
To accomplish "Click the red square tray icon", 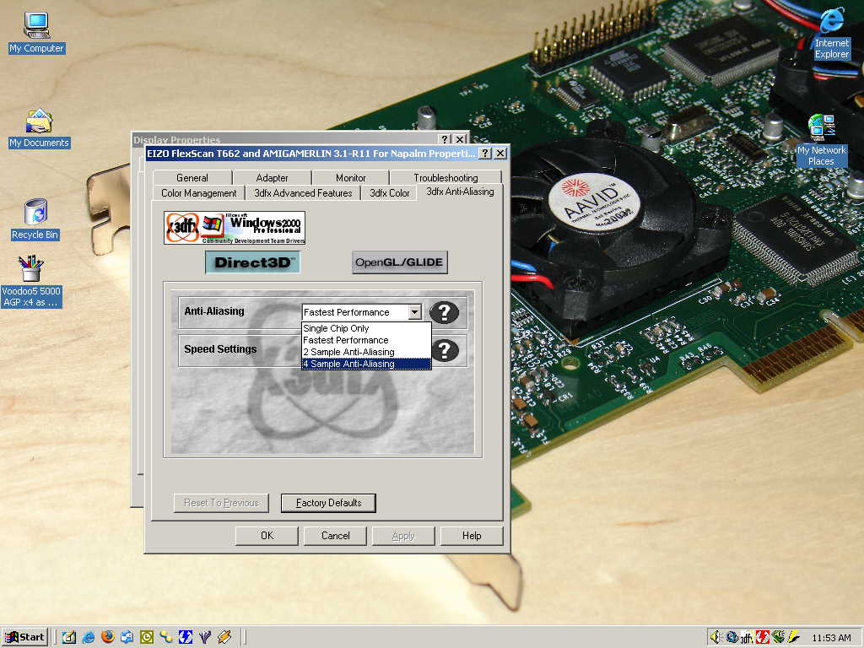I will pos(763,638).
